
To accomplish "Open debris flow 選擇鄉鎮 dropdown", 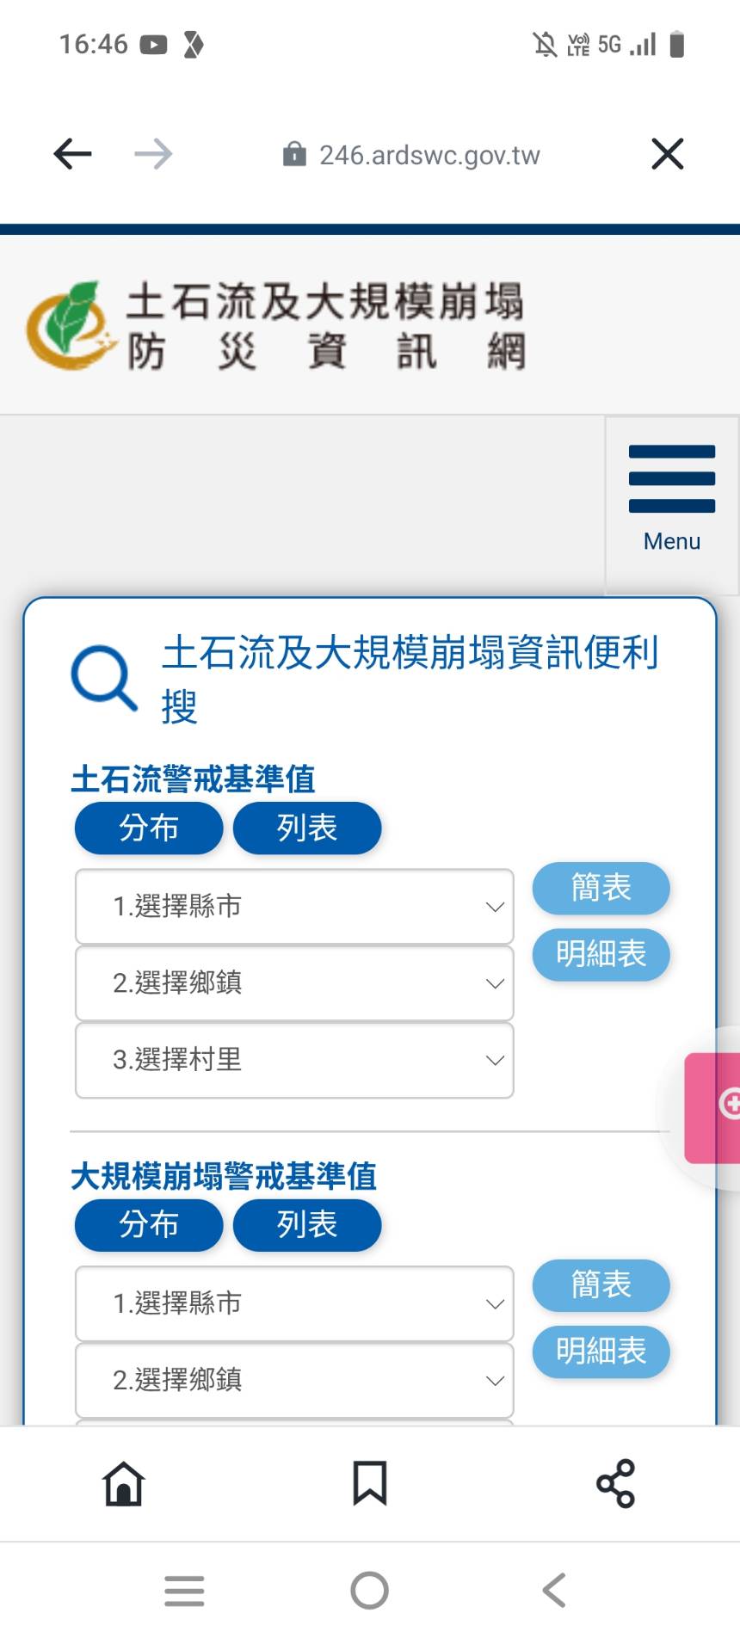I will point(294,982).
